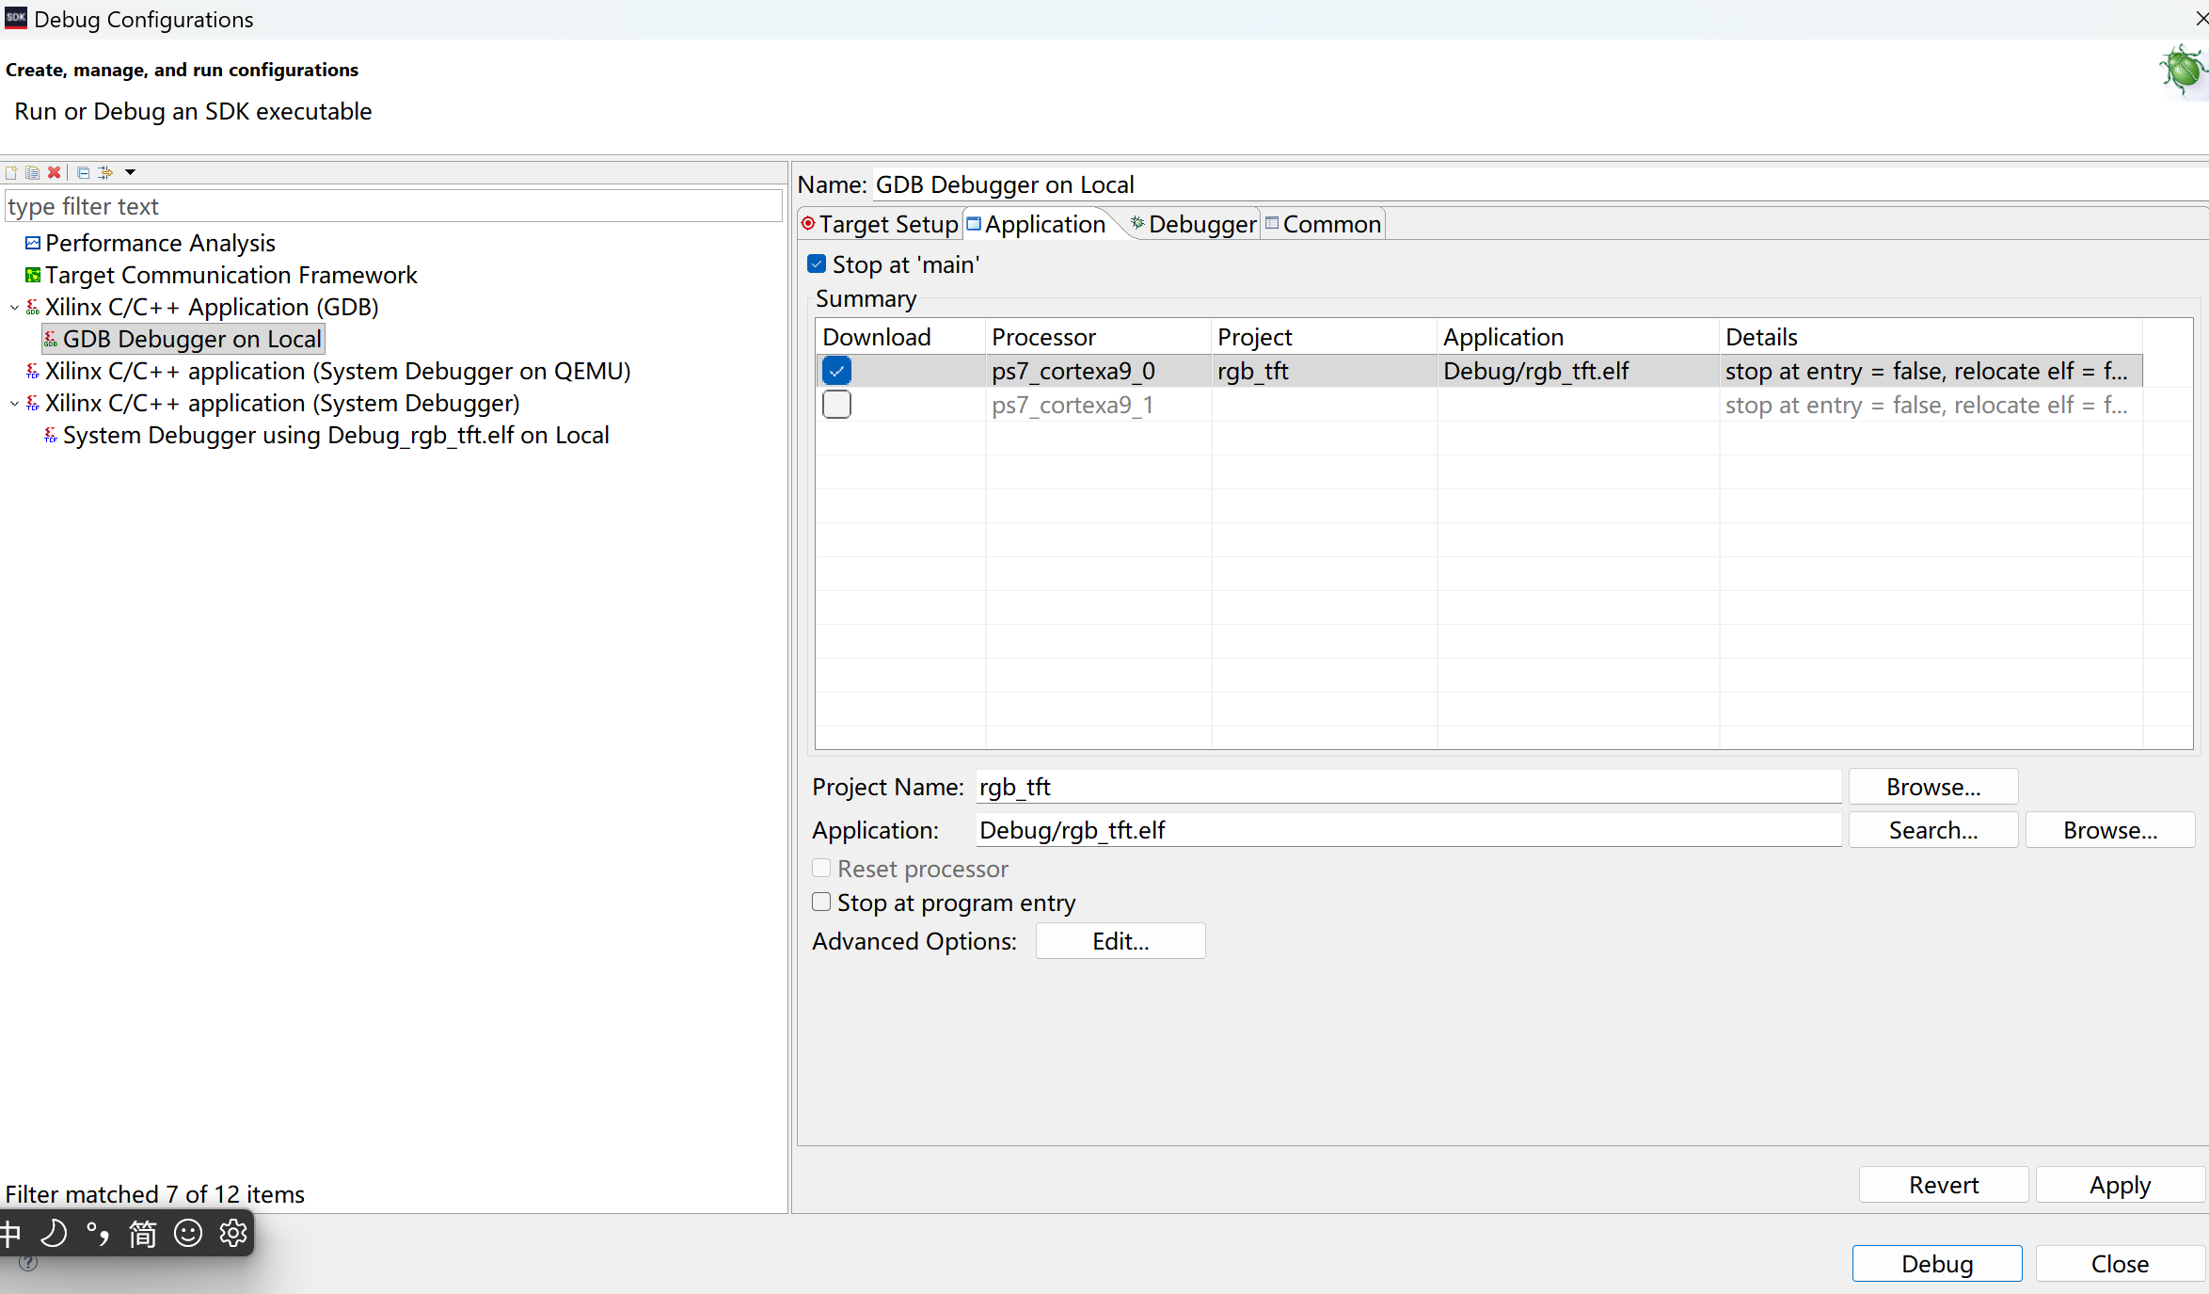Select Target Communication Framework in the tree
This screenshot has width=2209, height=1294.
[x=230, y=276]
